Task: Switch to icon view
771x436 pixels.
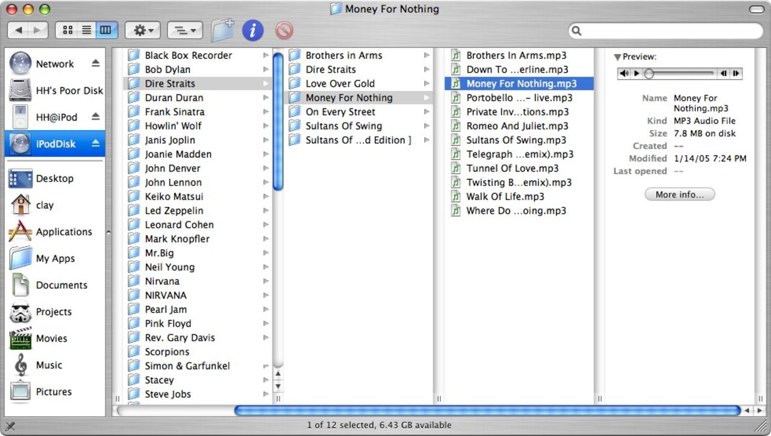Action: 67,30
